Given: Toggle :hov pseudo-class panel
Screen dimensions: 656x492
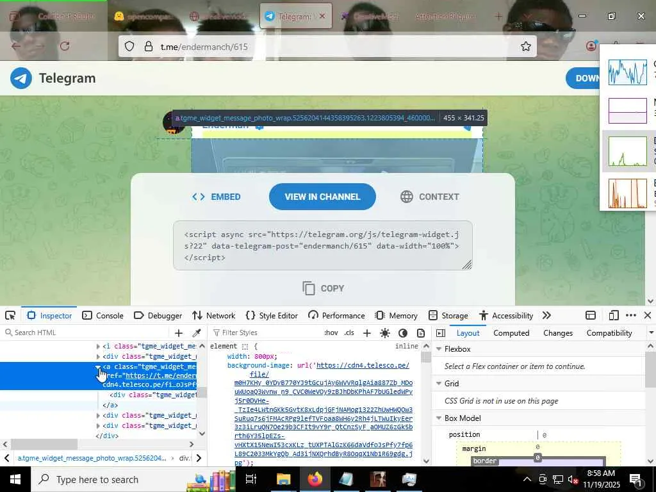Looking at the screenshot, I should (x=331, y=332).
